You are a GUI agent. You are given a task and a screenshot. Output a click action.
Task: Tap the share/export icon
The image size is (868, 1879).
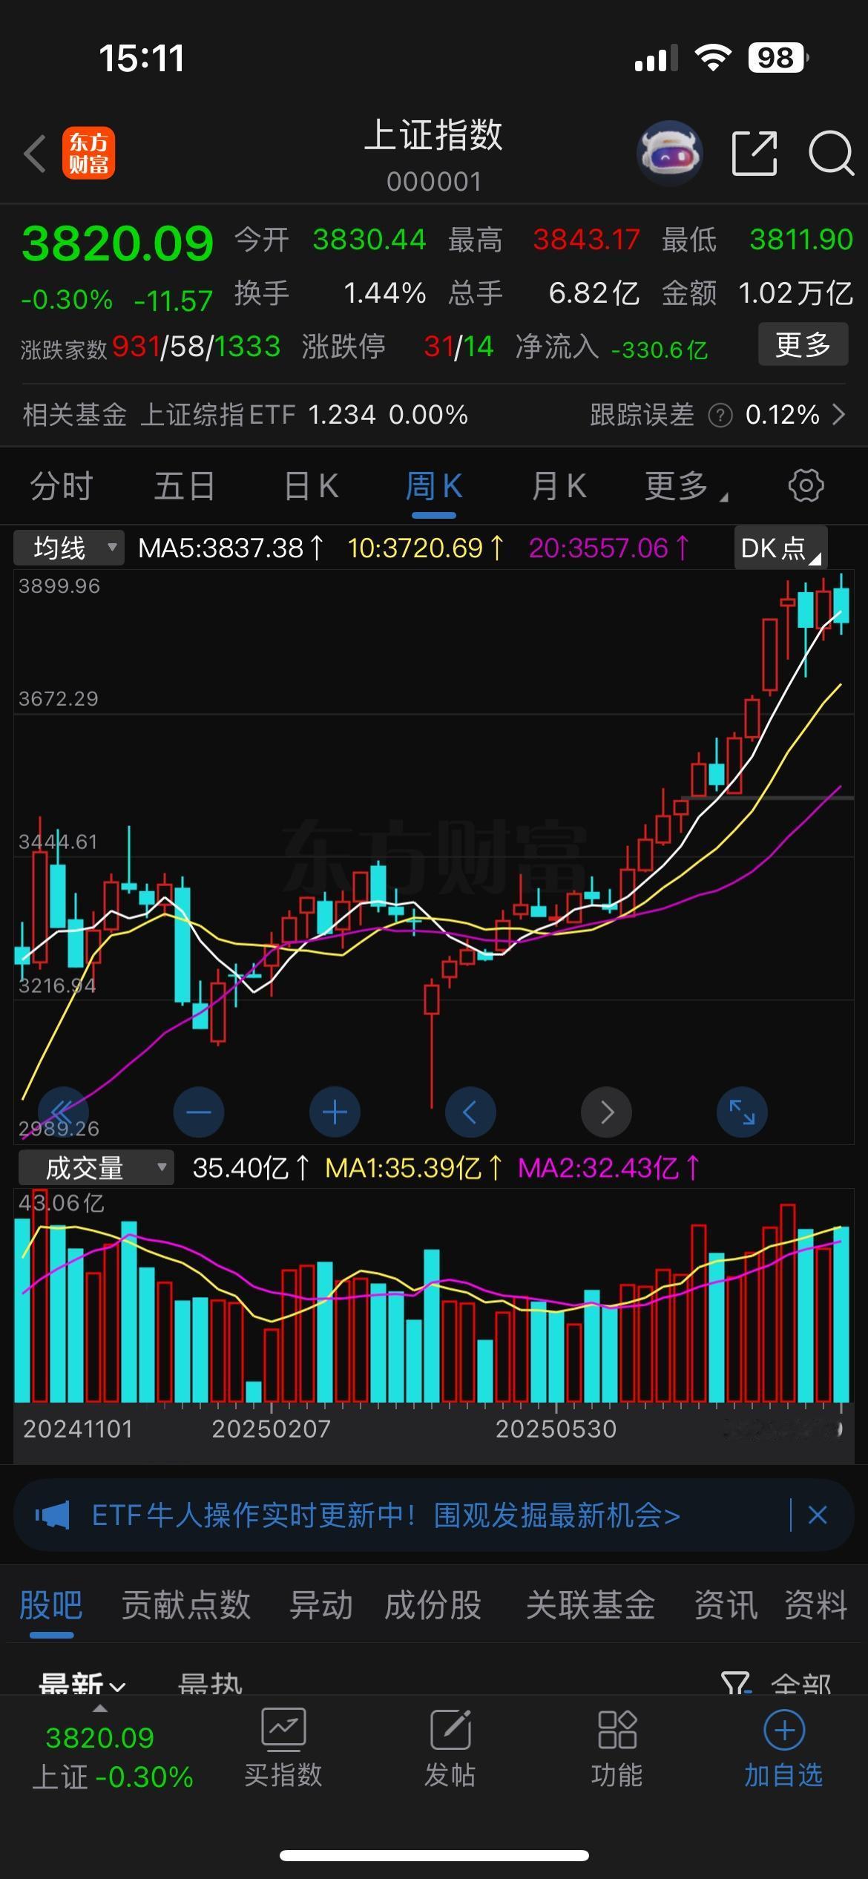click(754, 154)
